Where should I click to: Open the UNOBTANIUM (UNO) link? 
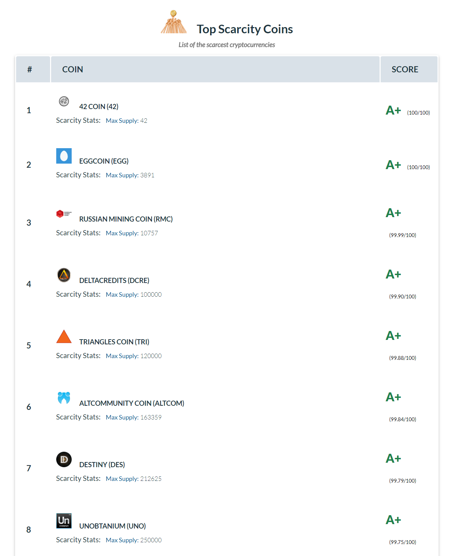coord(112,526)
